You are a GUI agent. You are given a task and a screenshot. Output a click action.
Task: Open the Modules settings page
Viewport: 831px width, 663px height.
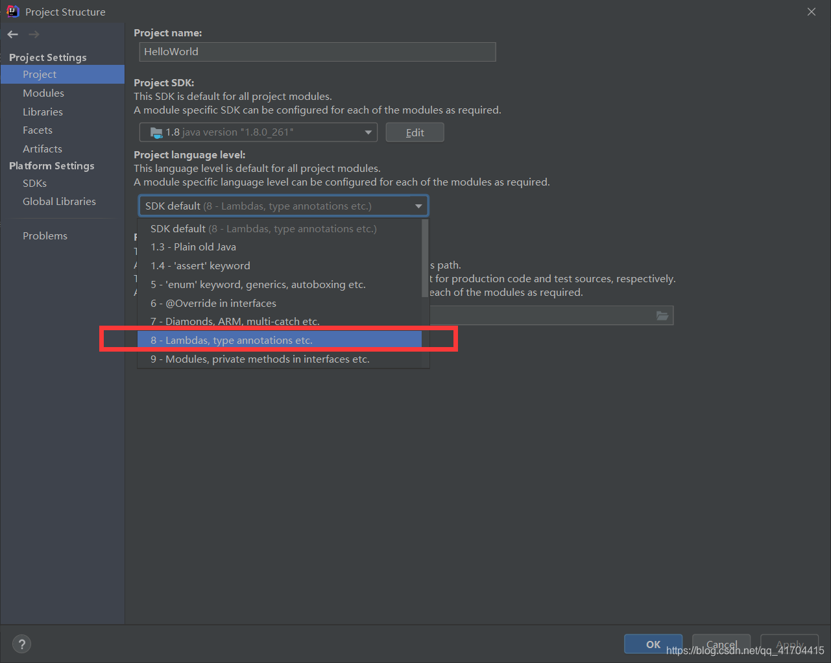click(62, 93)
